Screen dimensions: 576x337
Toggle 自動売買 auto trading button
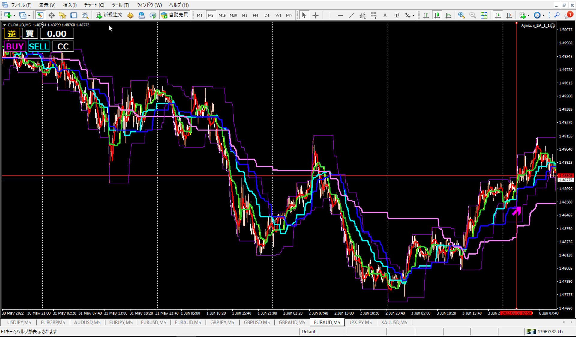point(175,15)
